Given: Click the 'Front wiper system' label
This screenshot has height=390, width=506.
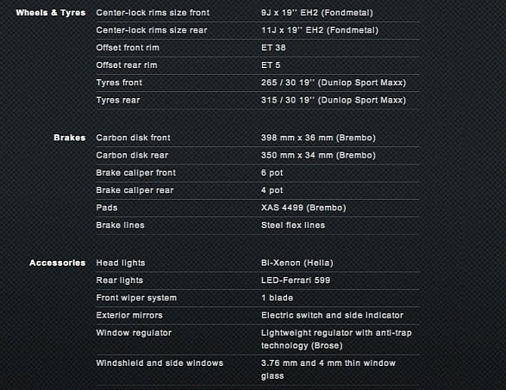Looking at the screenshot, I should click(136, 298).
